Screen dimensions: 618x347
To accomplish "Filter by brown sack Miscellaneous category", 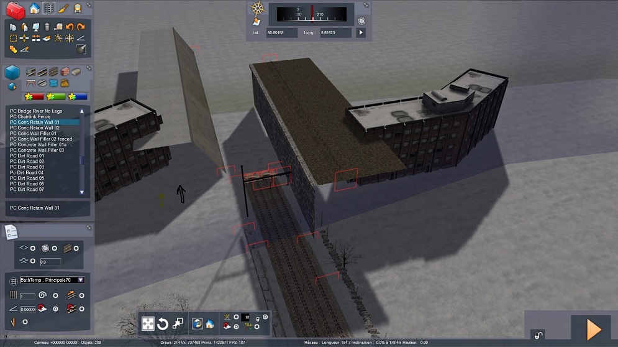I will click(65, 83).
